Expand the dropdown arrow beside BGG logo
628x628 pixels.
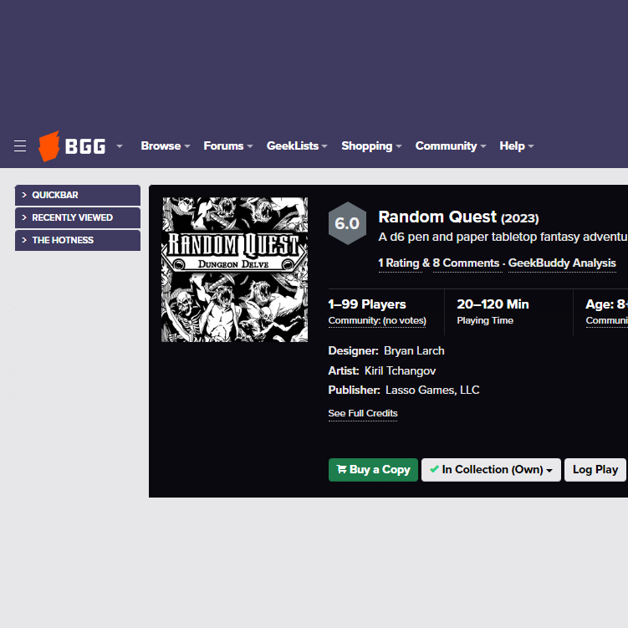pos(120,146)
